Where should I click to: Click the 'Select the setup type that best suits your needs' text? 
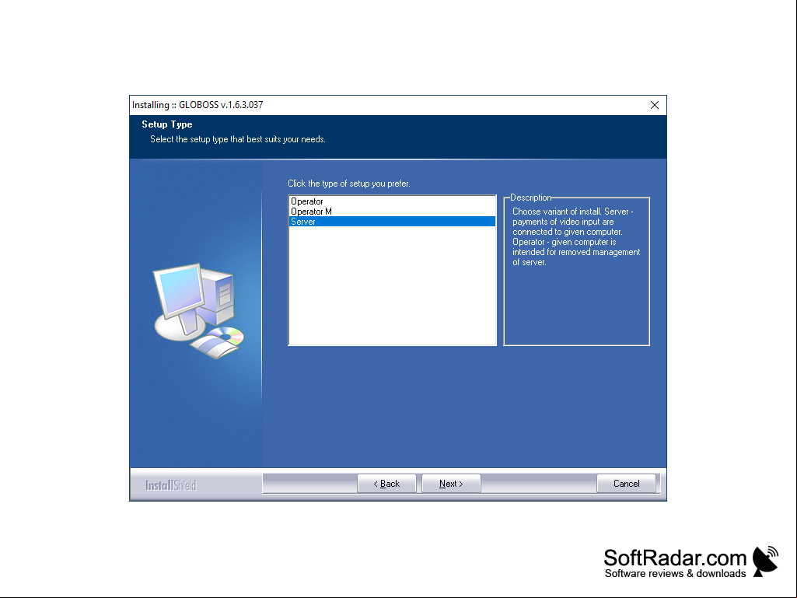[237, 139]
